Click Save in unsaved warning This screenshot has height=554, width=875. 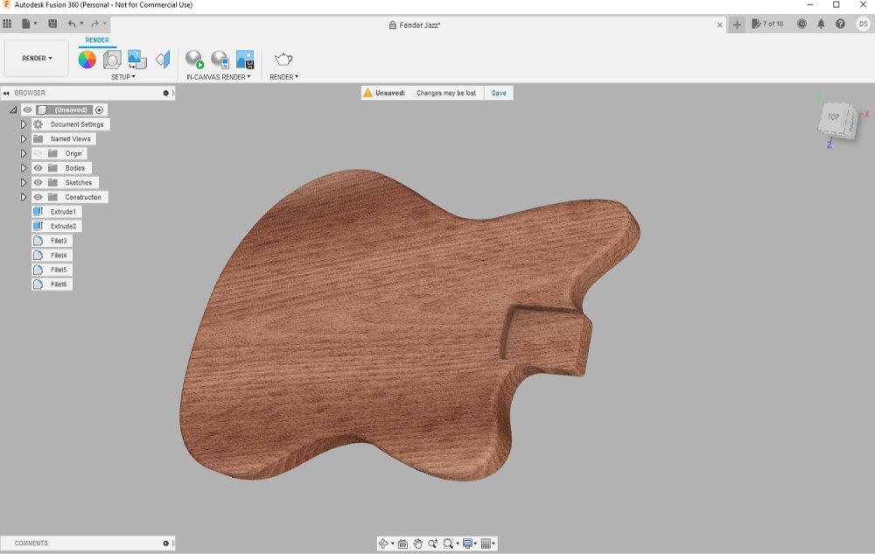[x=499, y=93]
